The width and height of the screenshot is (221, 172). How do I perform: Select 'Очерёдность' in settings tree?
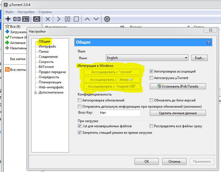point(49,77)
